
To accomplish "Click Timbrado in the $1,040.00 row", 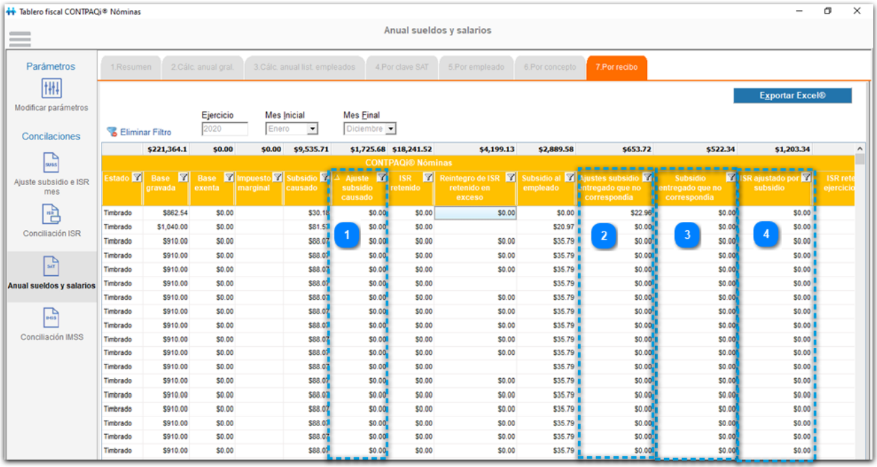I will click(x=122, y=227).
